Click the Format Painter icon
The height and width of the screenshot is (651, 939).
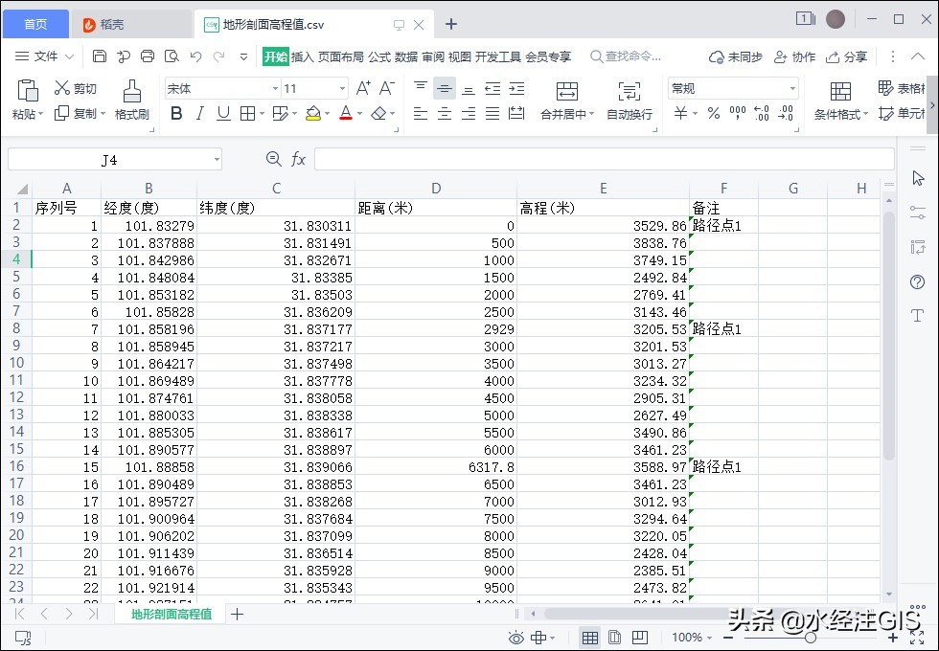[x=132, y=92]
